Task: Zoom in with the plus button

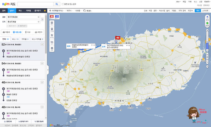Action: tap(207, 30)
